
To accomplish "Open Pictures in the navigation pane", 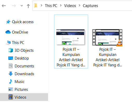I will (x=21, y=90).
